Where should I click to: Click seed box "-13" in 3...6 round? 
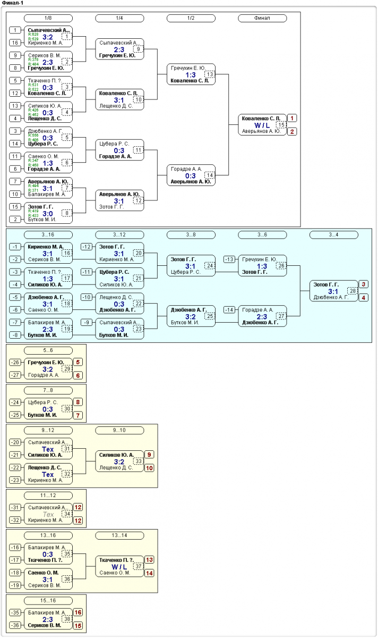coord(230,259)
